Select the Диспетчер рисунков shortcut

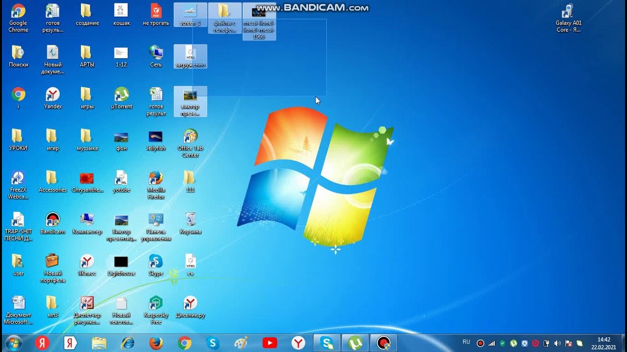87,310
